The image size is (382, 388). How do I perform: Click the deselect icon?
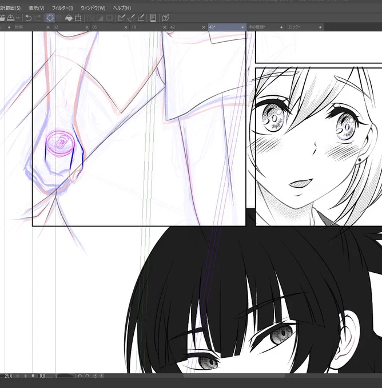(90, 18)
